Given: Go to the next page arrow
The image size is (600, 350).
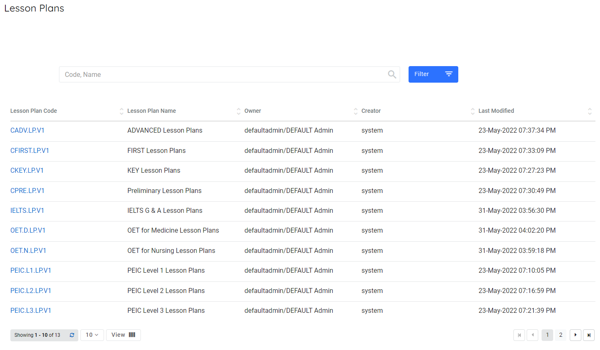Looking at the screenshot, I should pos(575,335).
